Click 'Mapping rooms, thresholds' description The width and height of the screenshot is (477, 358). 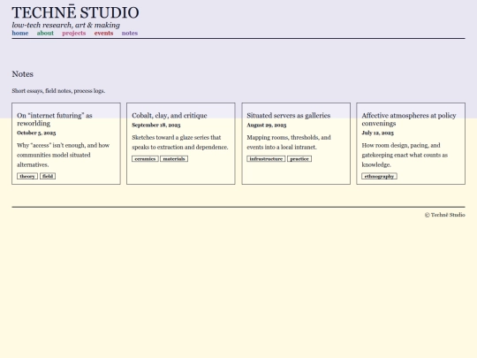tap(289, 142)
